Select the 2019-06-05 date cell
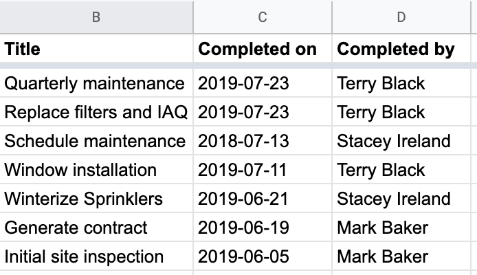The image size is (477, 275). coord(263,256)
